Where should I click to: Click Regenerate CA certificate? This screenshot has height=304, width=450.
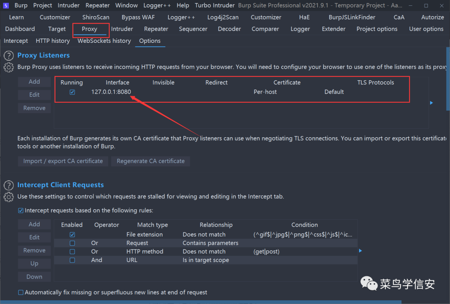tap(151, 161)
